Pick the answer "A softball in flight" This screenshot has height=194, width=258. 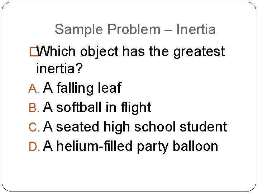tap(97, 107)
